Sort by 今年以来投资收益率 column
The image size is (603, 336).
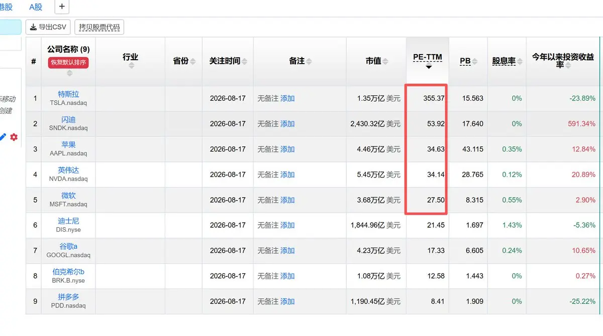coord(568,65)
